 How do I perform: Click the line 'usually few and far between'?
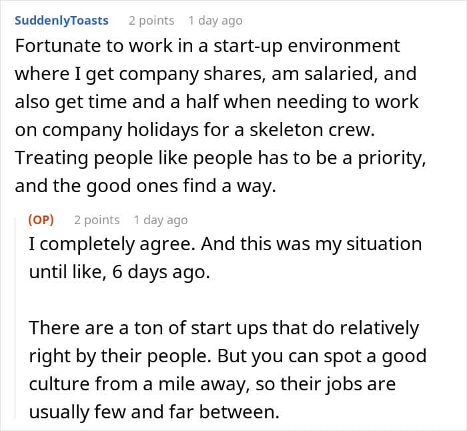click(x=154, y=412)
